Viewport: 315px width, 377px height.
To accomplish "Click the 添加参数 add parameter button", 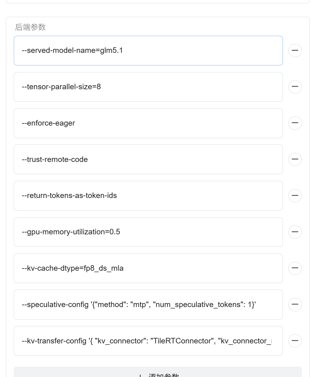I will (x=158, y=372).
